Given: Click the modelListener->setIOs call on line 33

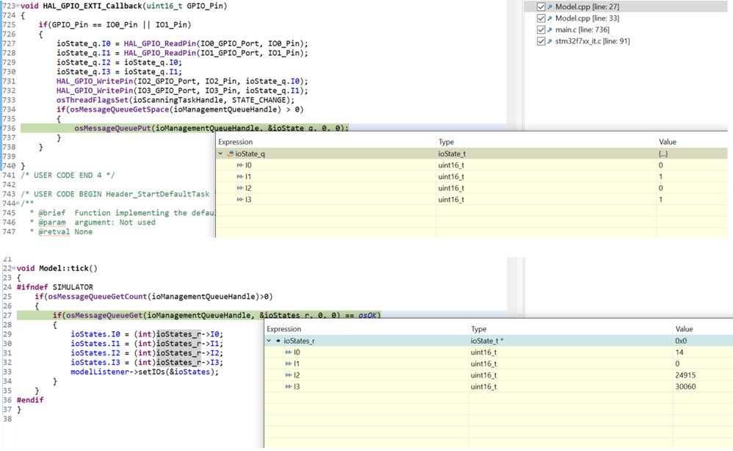Looking at the screenshot, I should [145, 372].
